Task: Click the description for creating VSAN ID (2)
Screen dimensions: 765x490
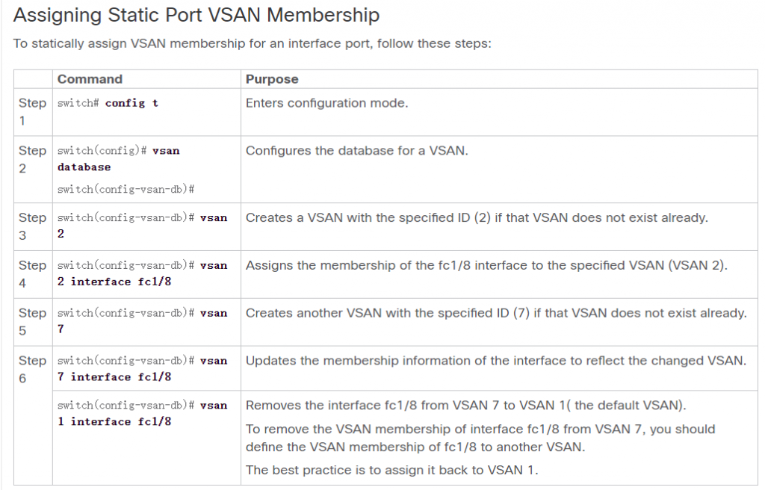Action: click(477, 218)
